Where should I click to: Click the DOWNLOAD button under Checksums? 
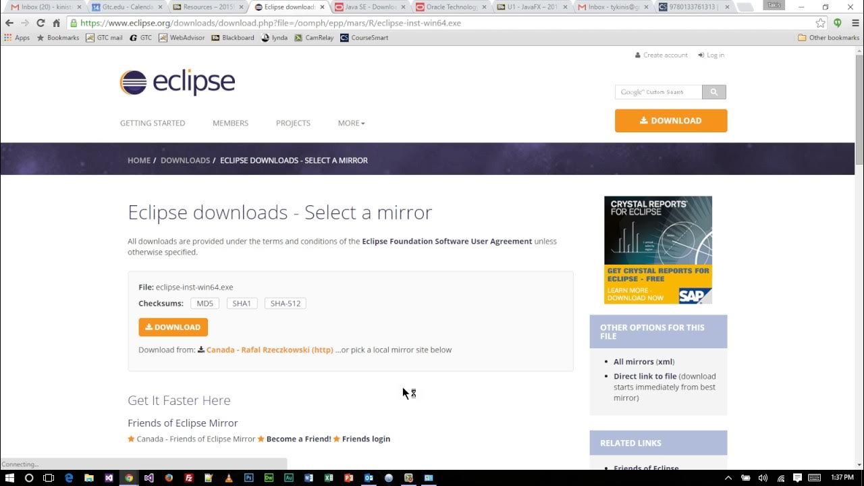click(173, 327)
